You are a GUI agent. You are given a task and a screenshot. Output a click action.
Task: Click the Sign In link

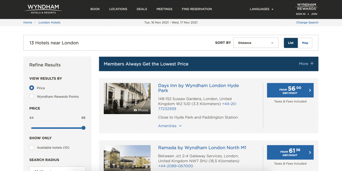(301, 14)
